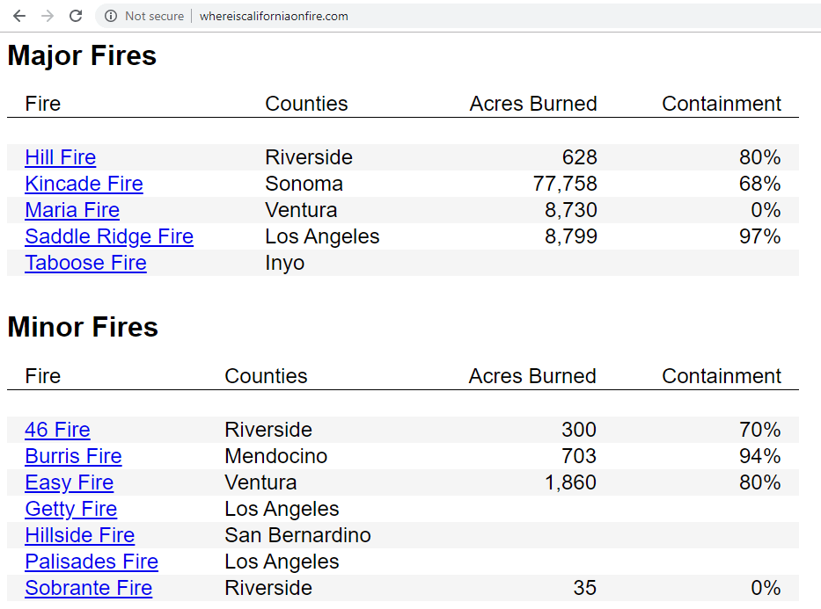Open the Maria Fire link
The height and width of the screenshot is (609, 821).
pyautogui.click(x=72, y=210)
